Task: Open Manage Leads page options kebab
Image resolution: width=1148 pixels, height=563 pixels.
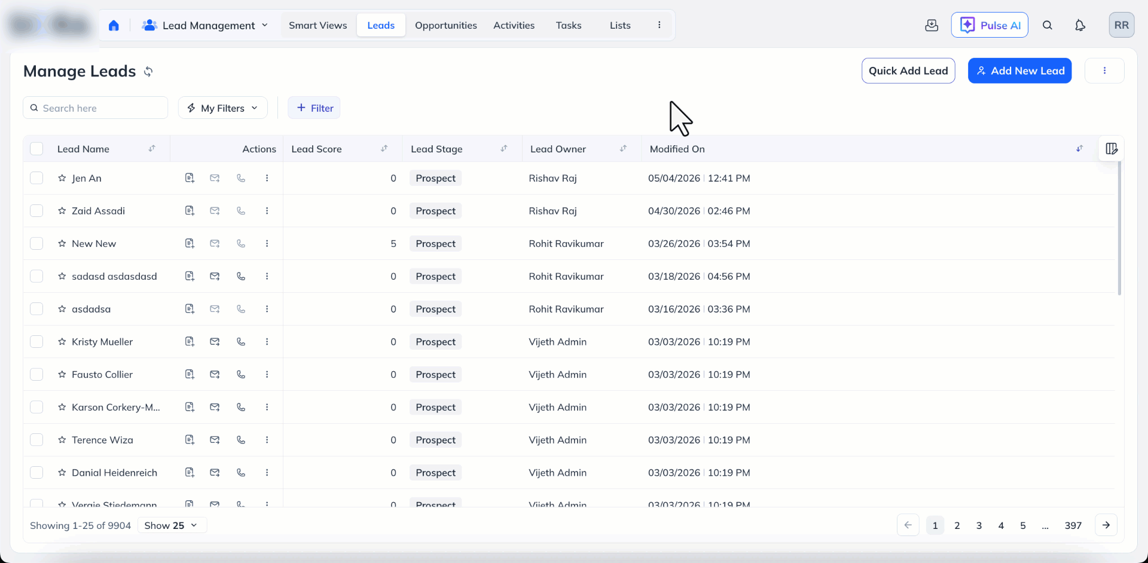Action: pyautogui.click(x=1104, y=71)
